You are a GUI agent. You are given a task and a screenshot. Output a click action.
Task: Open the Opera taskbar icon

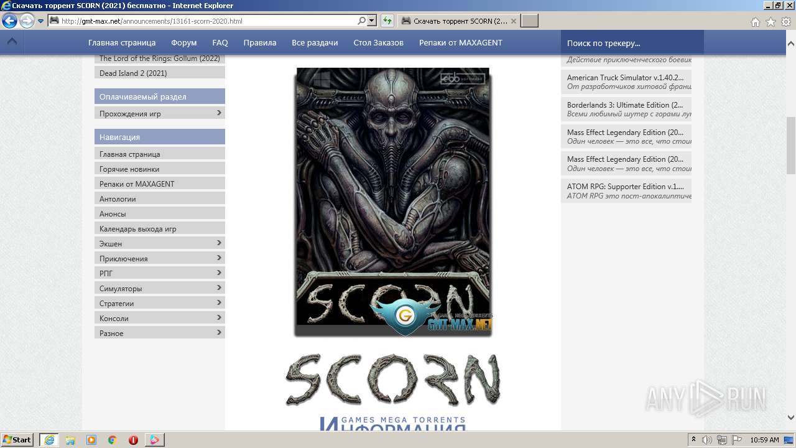point(133,440)
